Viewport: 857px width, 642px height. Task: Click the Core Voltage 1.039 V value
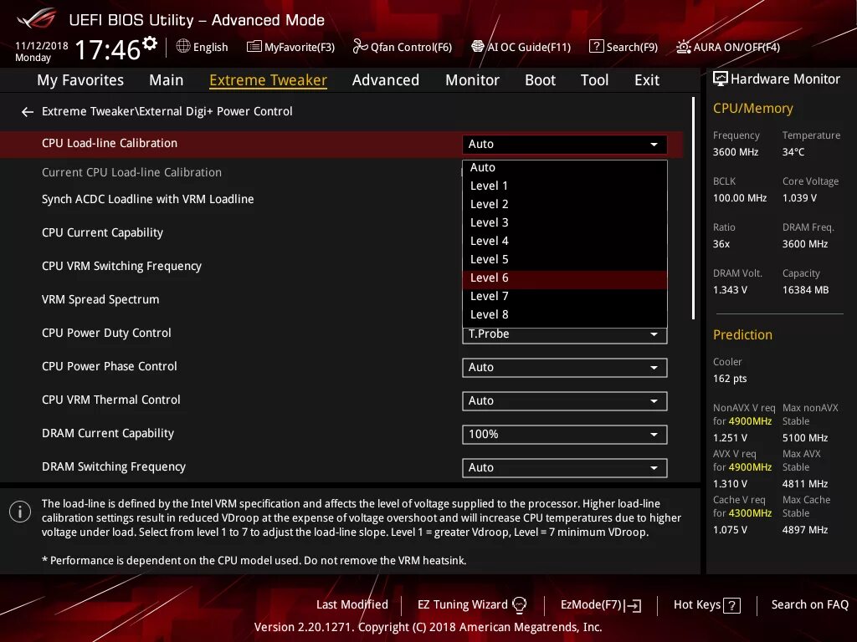(x=799, y=198)
